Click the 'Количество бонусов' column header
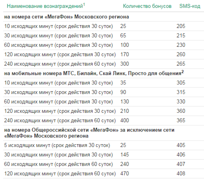204x180 pixels. click(x=147, y=6)
